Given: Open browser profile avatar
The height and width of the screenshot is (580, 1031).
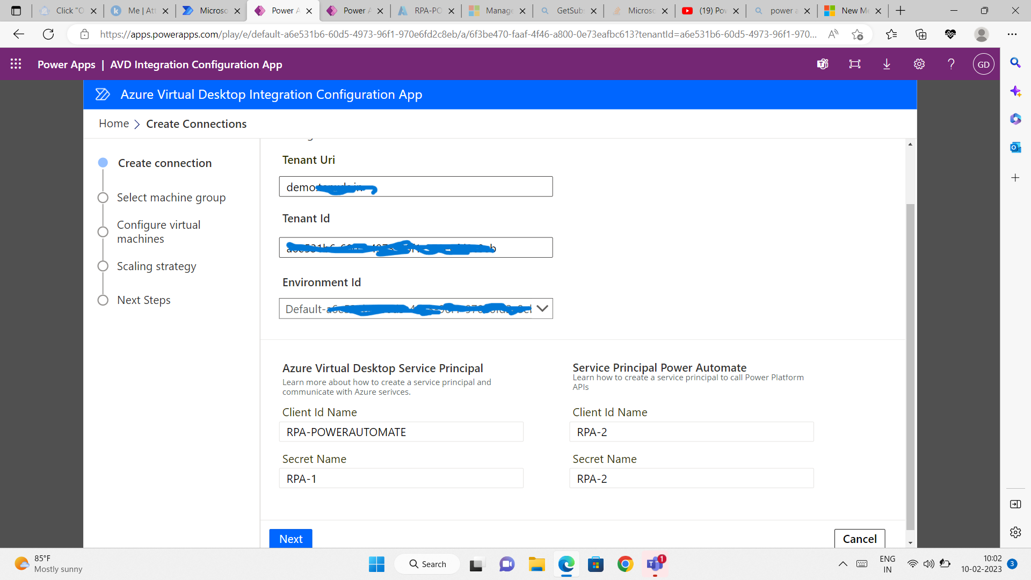Looking at the screenshot, I should 981,34.
